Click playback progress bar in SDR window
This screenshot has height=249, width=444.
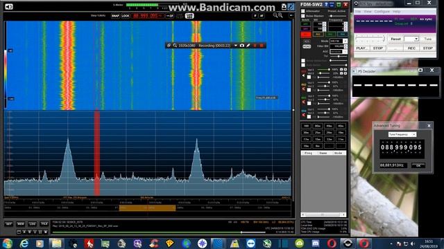pyautogui.click(x=159, y=232)
